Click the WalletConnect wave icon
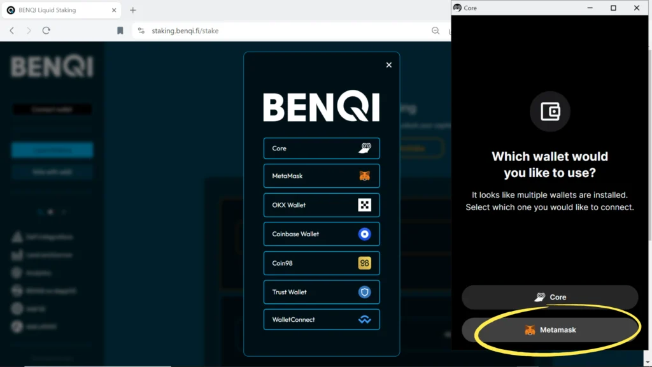Viewport: 652px width, 367px height. (364, 320)
